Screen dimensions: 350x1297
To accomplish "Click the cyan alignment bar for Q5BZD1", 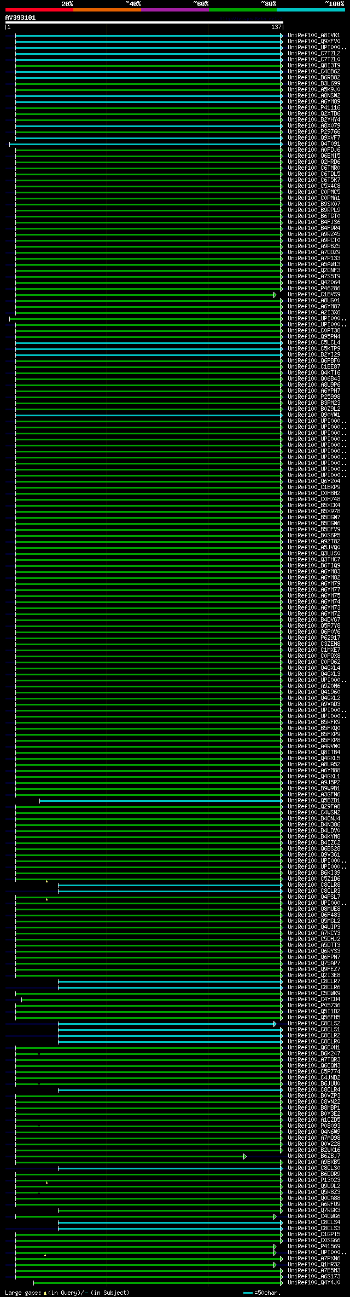I will point(161,801).
